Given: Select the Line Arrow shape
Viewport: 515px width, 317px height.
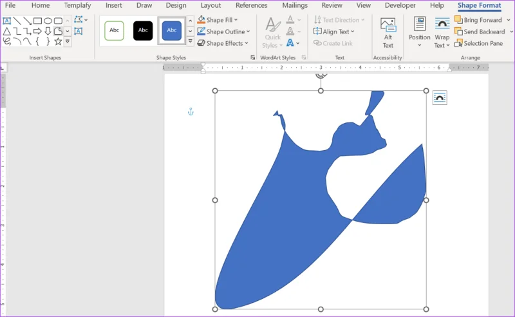Looking at the screenshot, I should pyautogui.click(x=27, y=21).
